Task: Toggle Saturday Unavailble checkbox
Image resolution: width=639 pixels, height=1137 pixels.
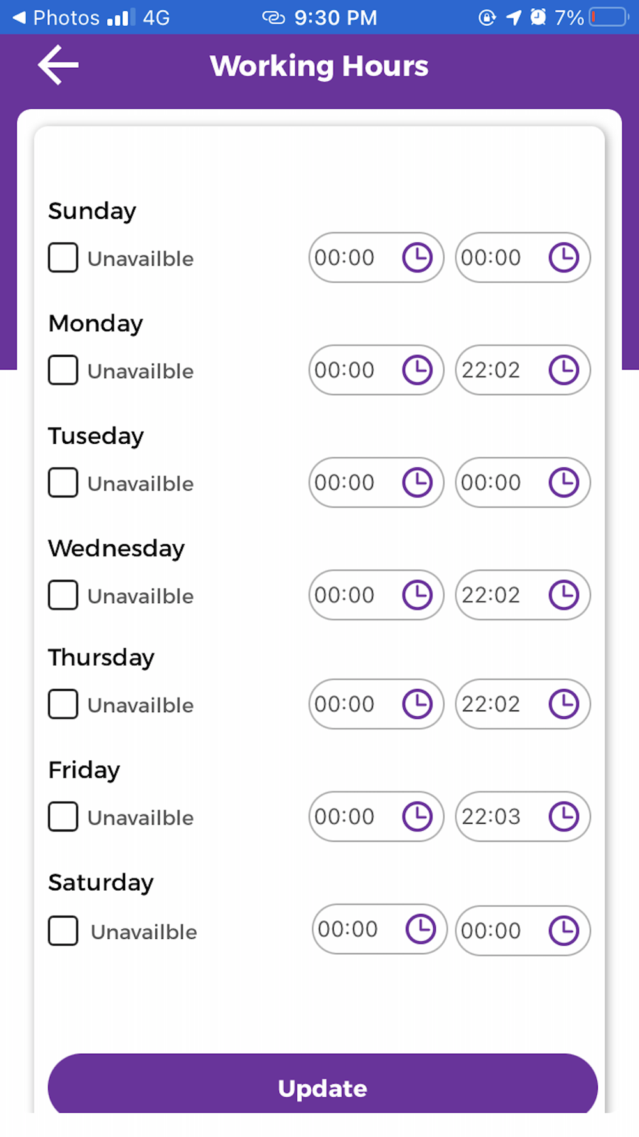Action: point(63,930)
